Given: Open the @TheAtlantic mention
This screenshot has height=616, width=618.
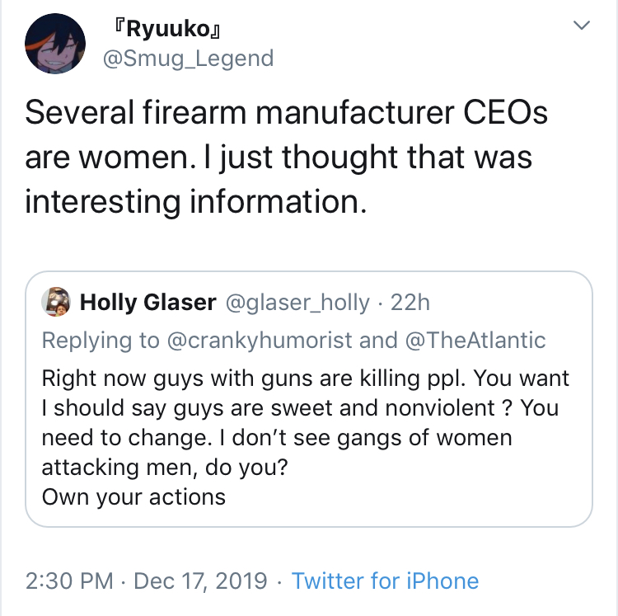Looking at the screenshot, I should point(475,340).
